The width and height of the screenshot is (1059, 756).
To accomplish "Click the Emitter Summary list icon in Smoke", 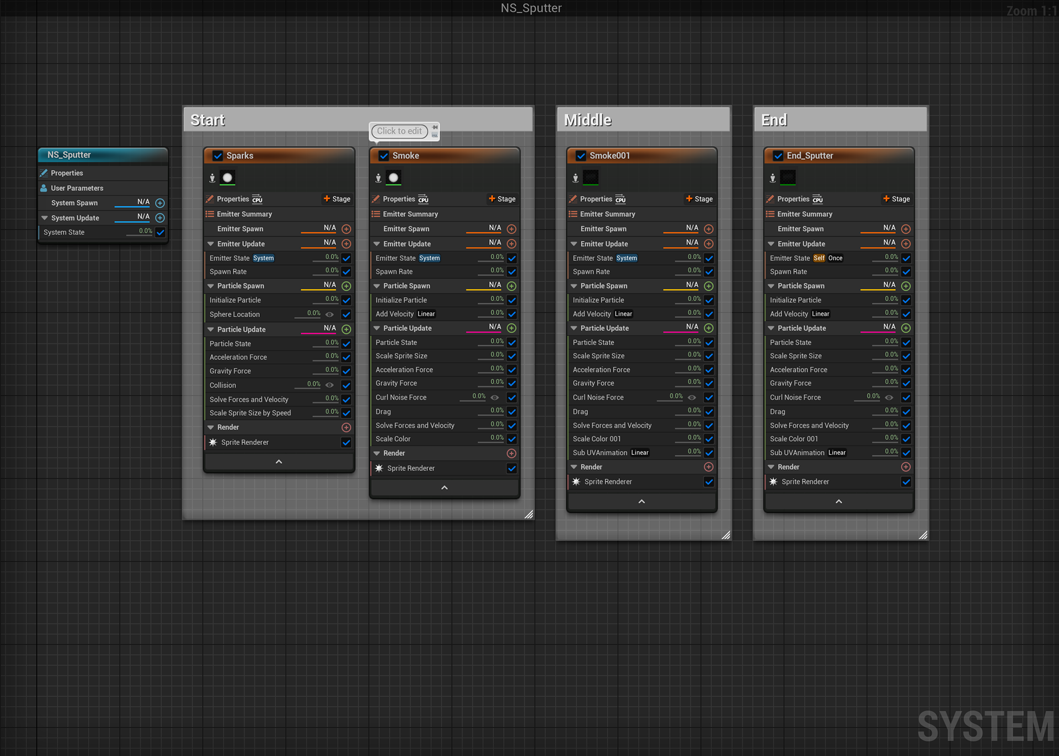I will pyautogui.click(x=376, y=214).
